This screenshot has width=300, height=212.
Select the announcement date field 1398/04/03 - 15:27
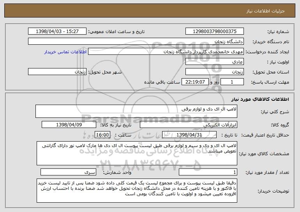[x=57, y=32]
